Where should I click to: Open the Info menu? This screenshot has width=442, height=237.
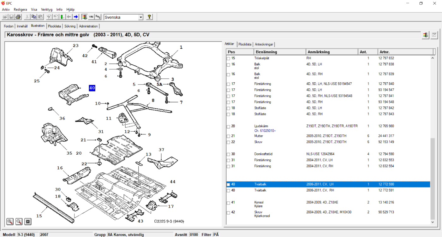[59, 9]
